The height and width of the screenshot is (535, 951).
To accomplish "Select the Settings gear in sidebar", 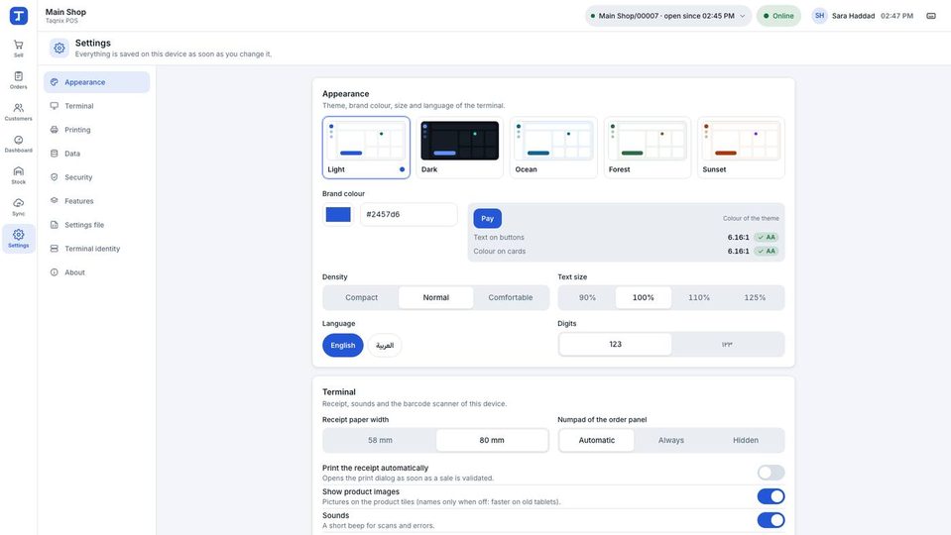I will pyautogui.click(x=18, y=239).
